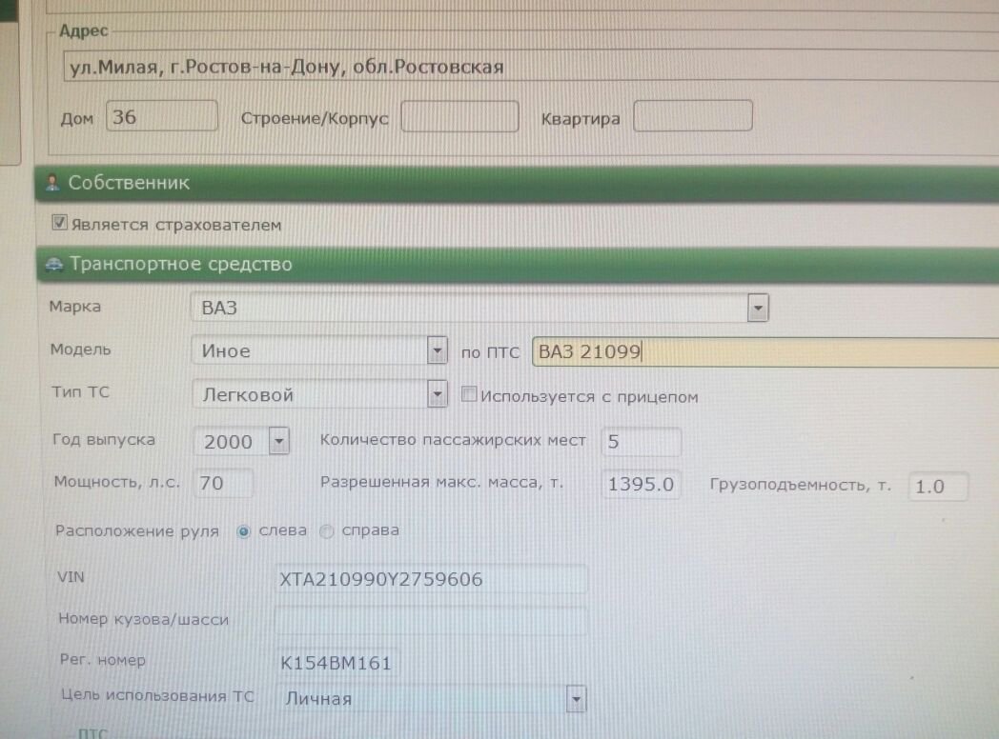
Task: Click the Разрешенная макс. масса field
Action: pyautogui.click(x=641, y=485)
